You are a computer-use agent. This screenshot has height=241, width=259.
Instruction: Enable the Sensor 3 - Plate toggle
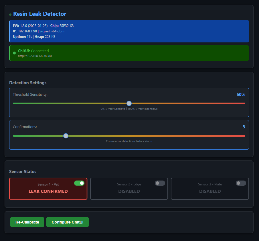pyautogui.click(x=241, y=183)
